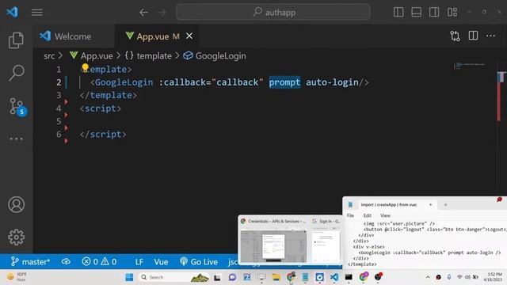
Task: Open the Credentials – APIs & Services Chrome preview
Action: coord(273,240)
